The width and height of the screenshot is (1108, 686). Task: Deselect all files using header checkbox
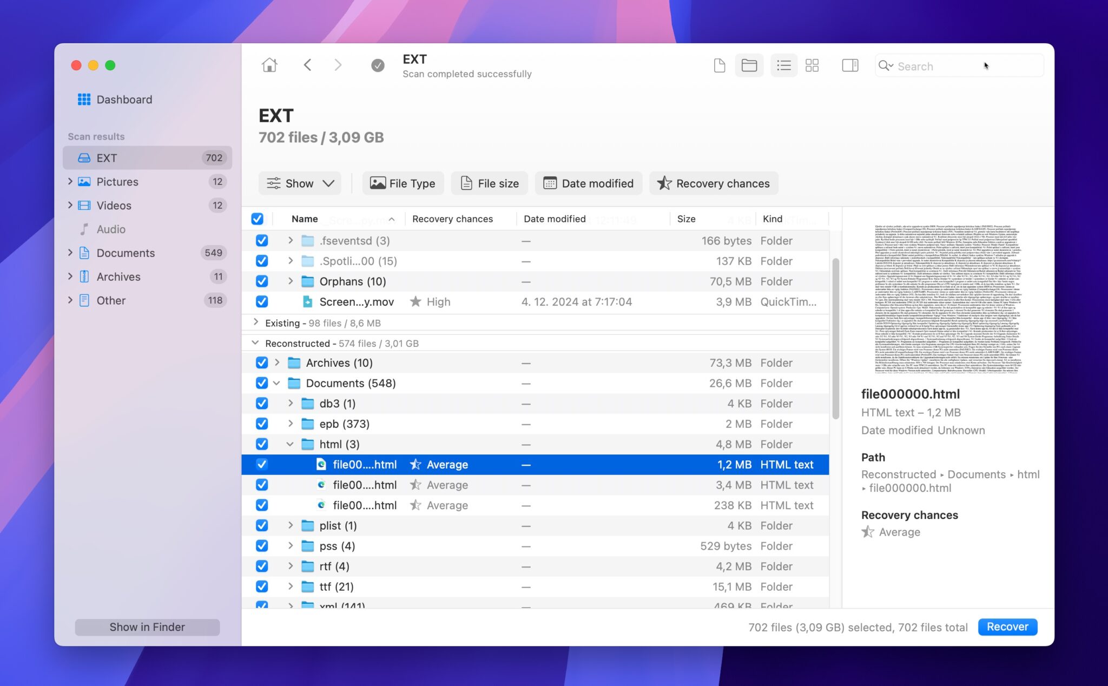(258, 219)
